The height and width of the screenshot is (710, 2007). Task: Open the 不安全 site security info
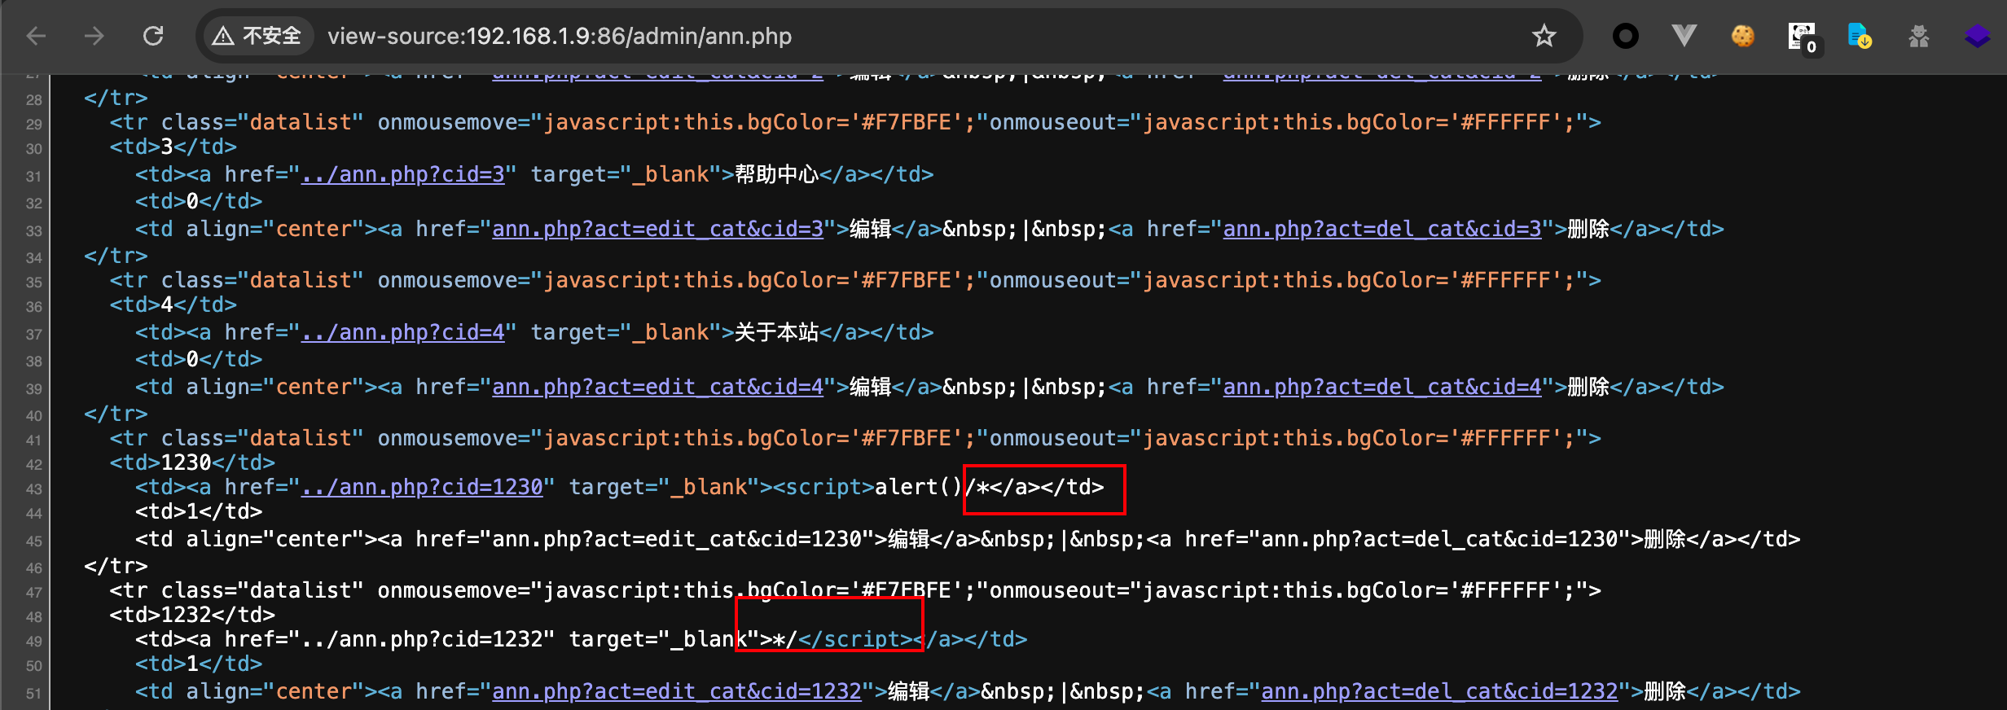point(257,36)
